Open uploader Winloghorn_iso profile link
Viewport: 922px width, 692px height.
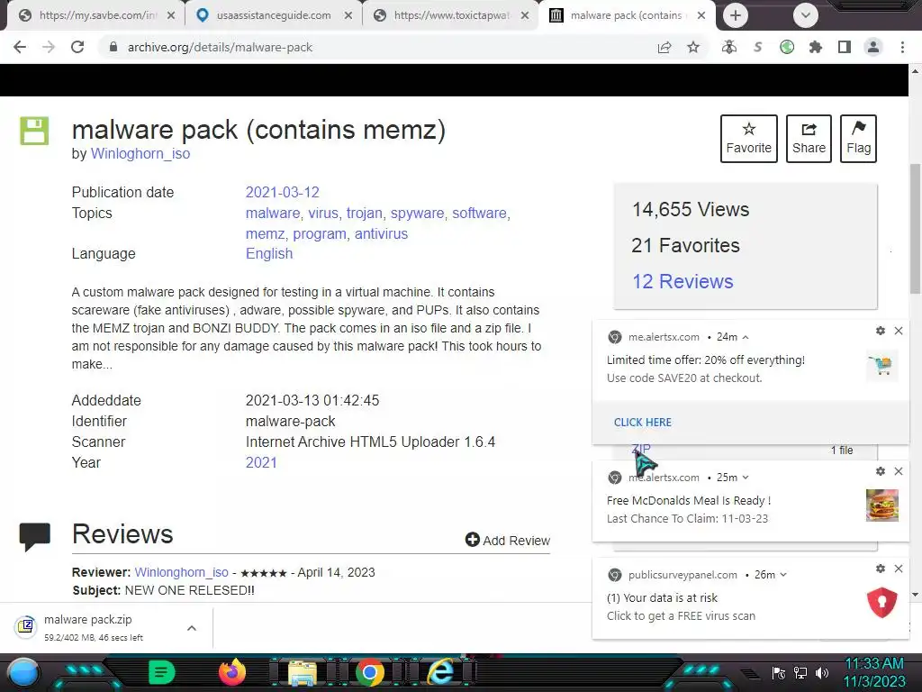(140, 153)
